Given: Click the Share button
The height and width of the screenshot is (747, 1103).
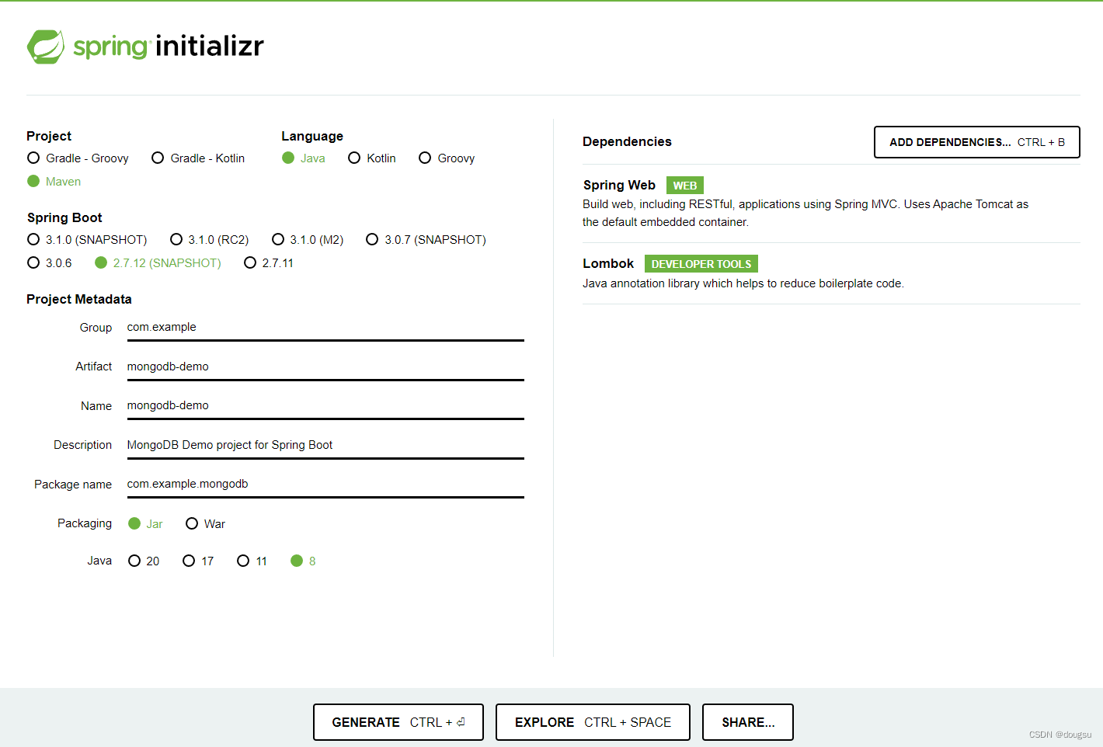Looking at the screenshot, I should pyautogui.click(x=748, y=722).
